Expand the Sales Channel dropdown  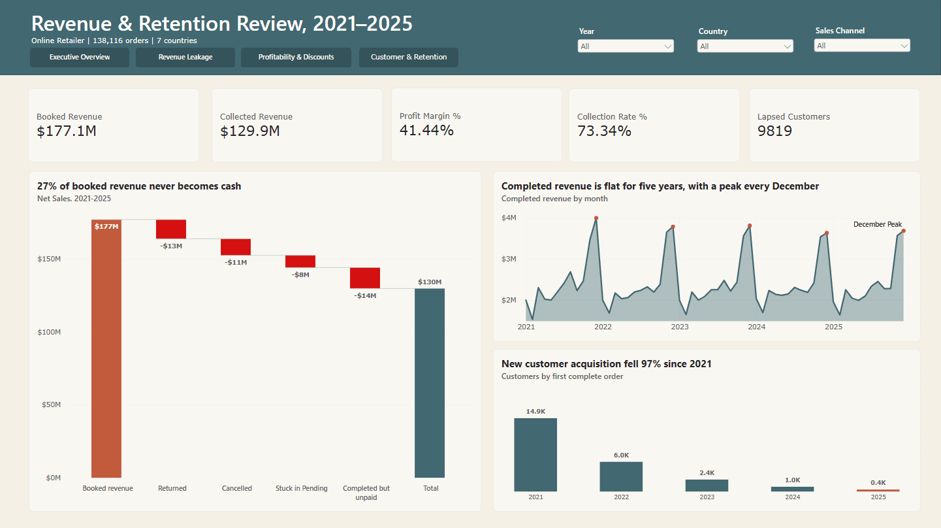(862, 46)
